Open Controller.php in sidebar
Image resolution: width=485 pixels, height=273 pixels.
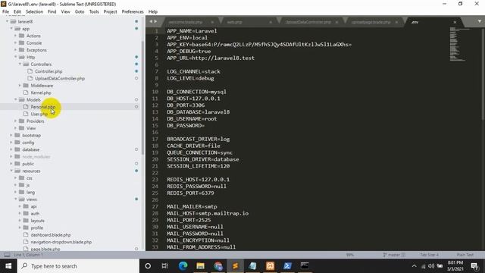[x=48, y=71]
